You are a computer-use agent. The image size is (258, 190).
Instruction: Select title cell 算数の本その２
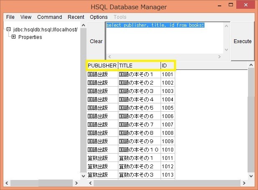(x=139, y=166)
